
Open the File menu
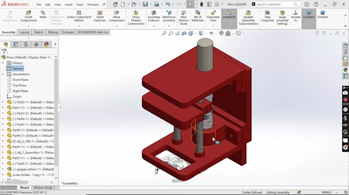click(38, 5)
